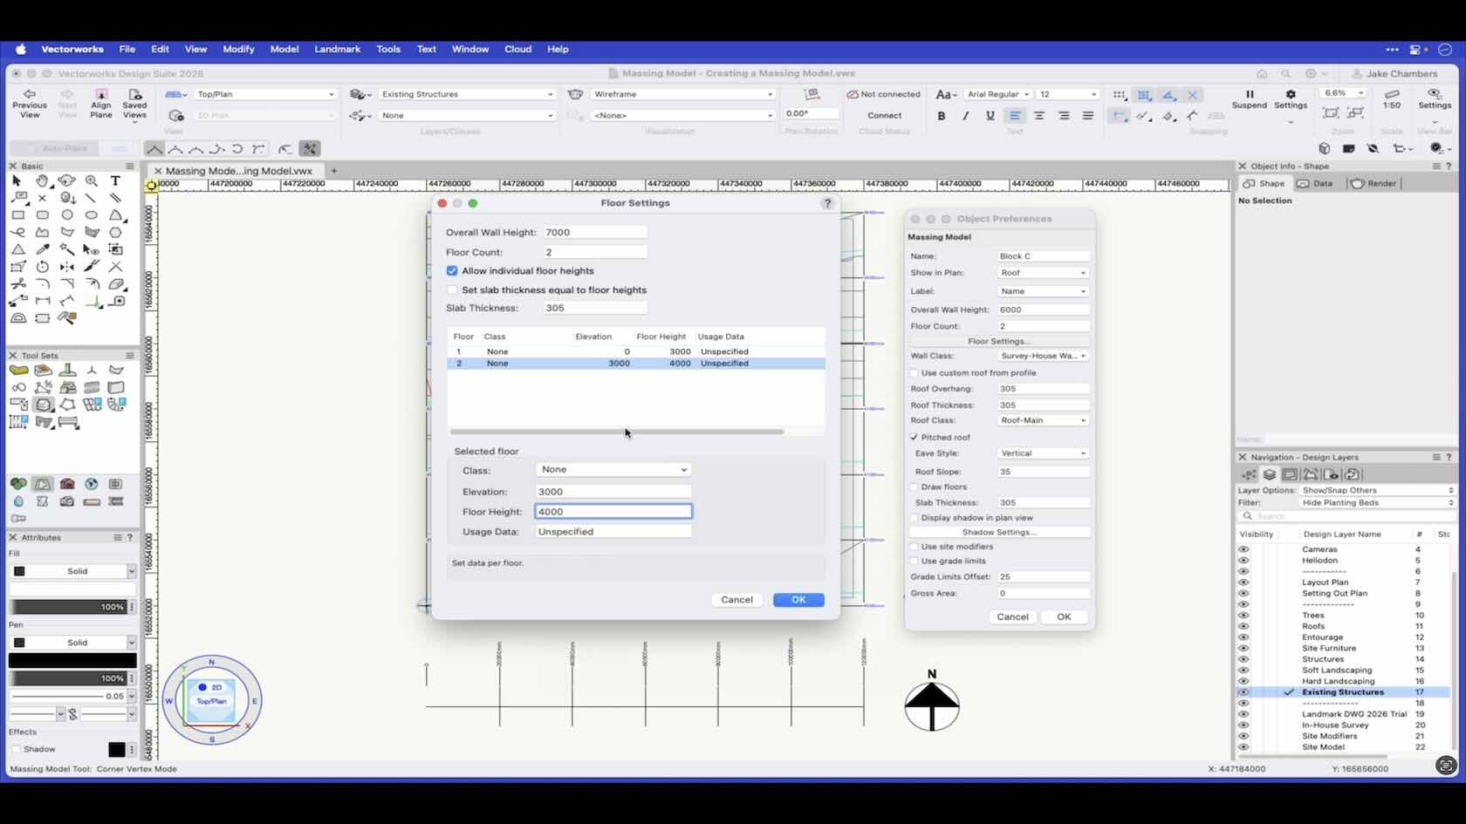1466x824 pixels.
Task: Select the Circle tool
Action: pos(66,215)
